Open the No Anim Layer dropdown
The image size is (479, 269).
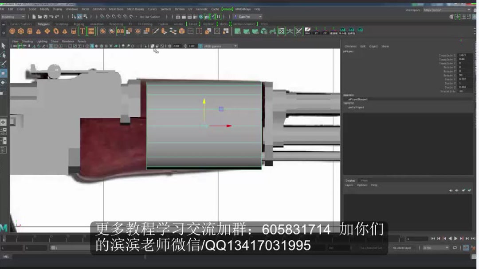click(x=402, y=248)
